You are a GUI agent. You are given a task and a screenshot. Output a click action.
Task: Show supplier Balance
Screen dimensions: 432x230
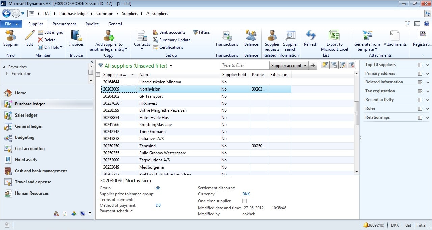(251, 38)
